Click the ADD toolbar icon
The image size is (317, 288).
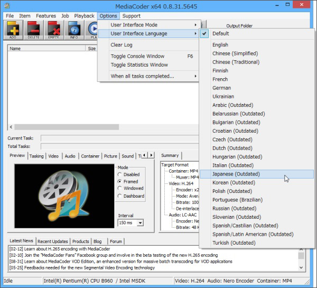(x=13, y=30)
